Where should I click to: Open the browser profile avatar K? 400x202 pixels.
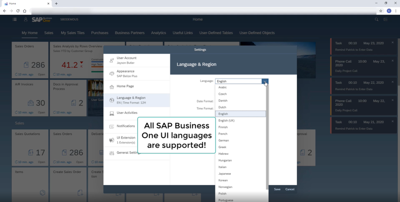click(389, 11)
